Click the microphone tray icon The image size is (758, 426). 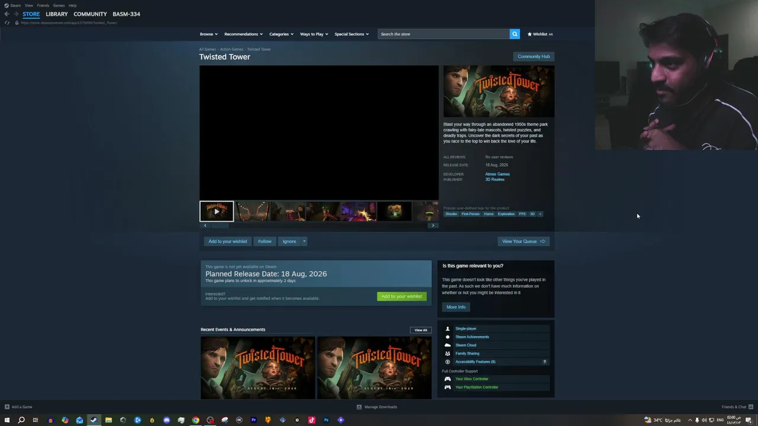point(697,420)
